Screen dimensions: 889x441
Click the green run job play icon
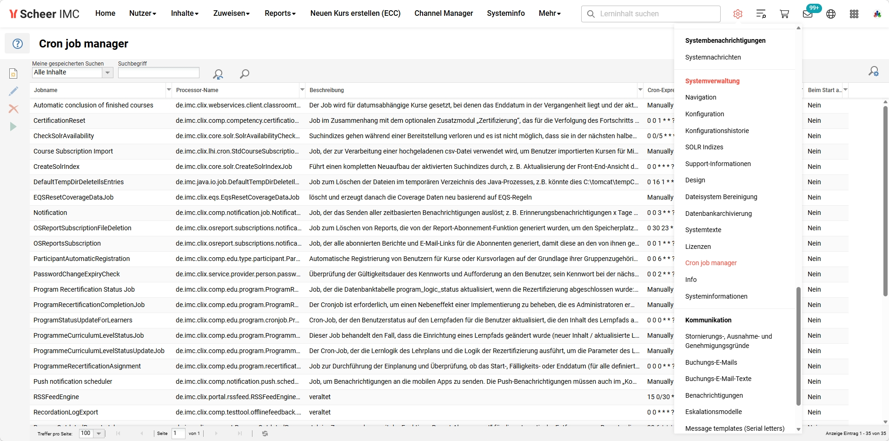coord(13,127)
